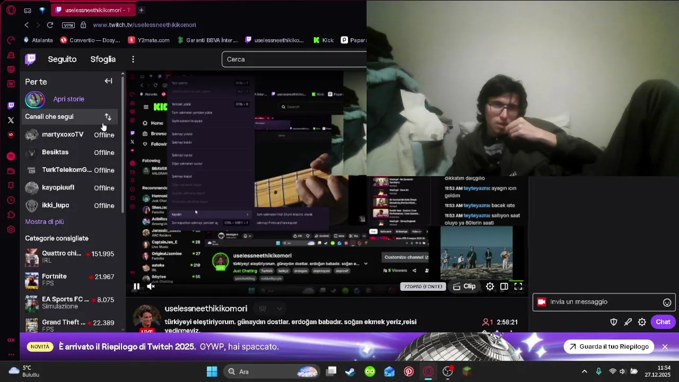Screen dimensions: 679x382
Task: Click the 720P60 (FONTE) quality badge
Action: [423, 286]
